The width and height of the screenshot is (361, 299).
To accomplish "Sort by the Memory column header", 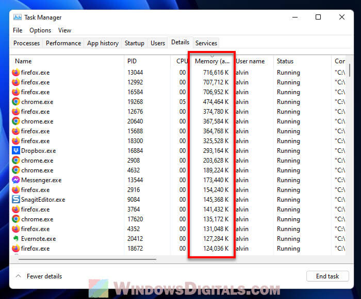I will coord(212,61).
